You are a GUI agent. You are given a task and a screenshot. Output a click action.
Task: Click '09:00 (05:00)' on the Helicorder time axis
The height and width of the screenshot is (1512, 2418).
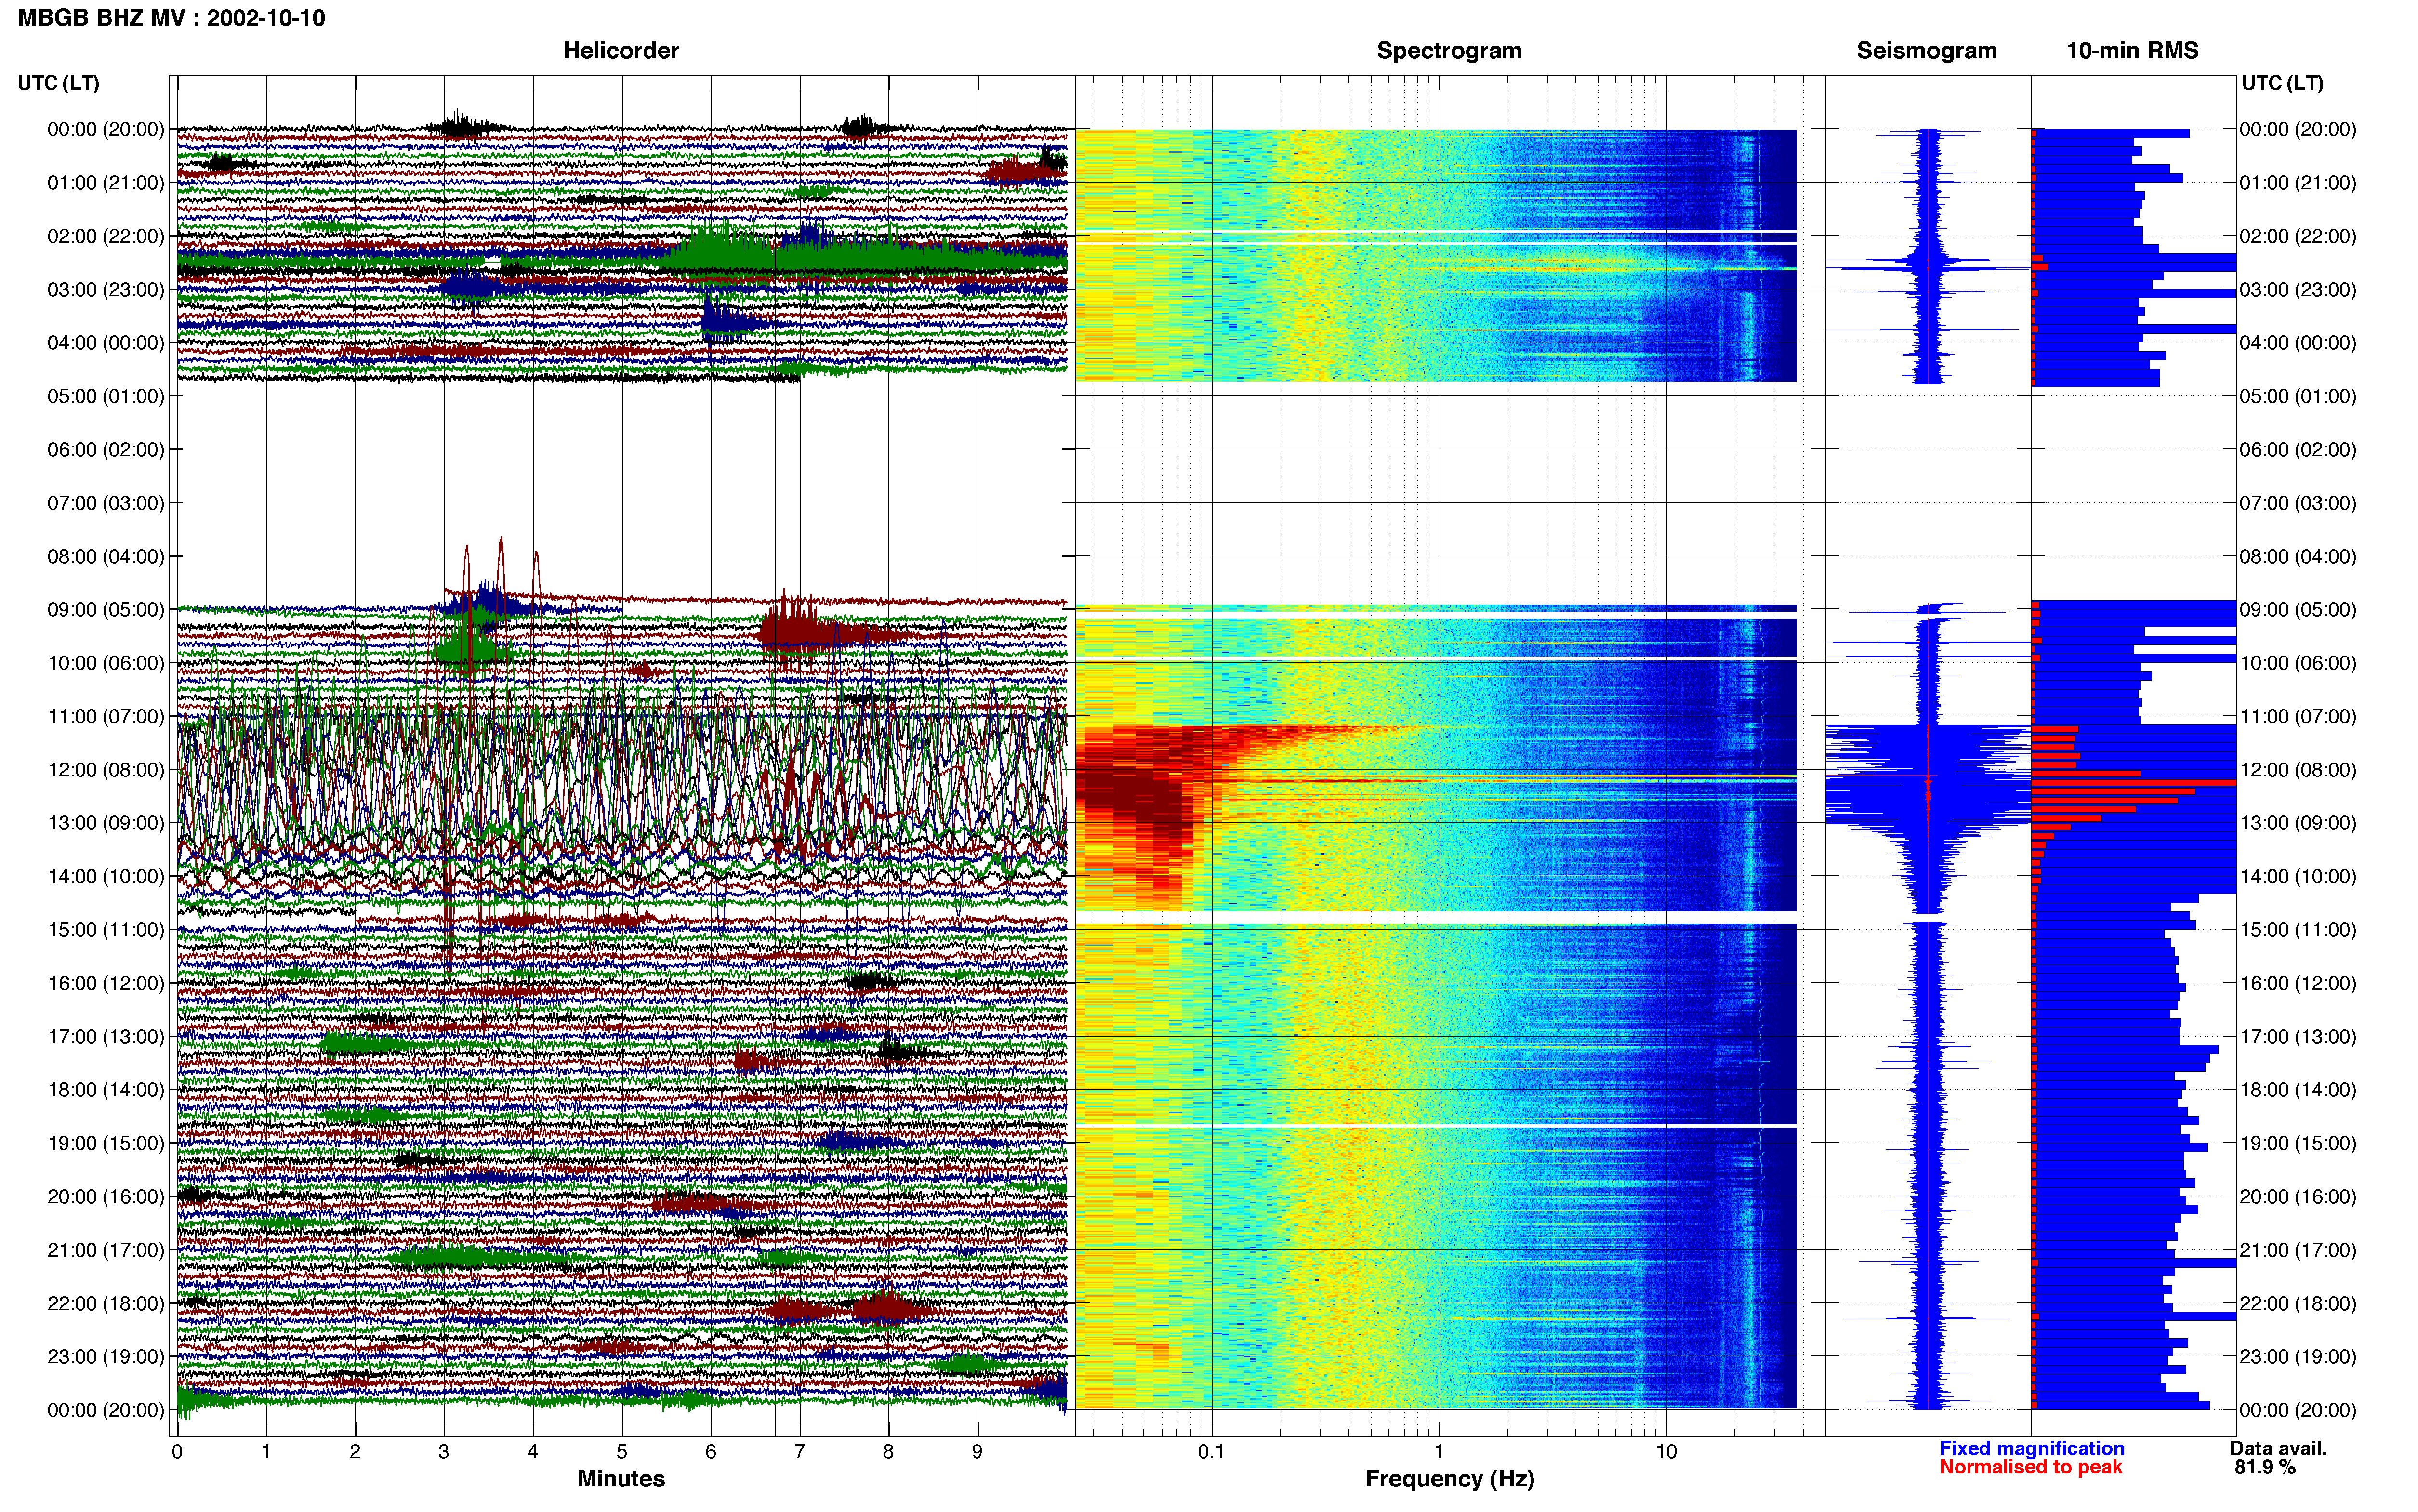[106, 610]
